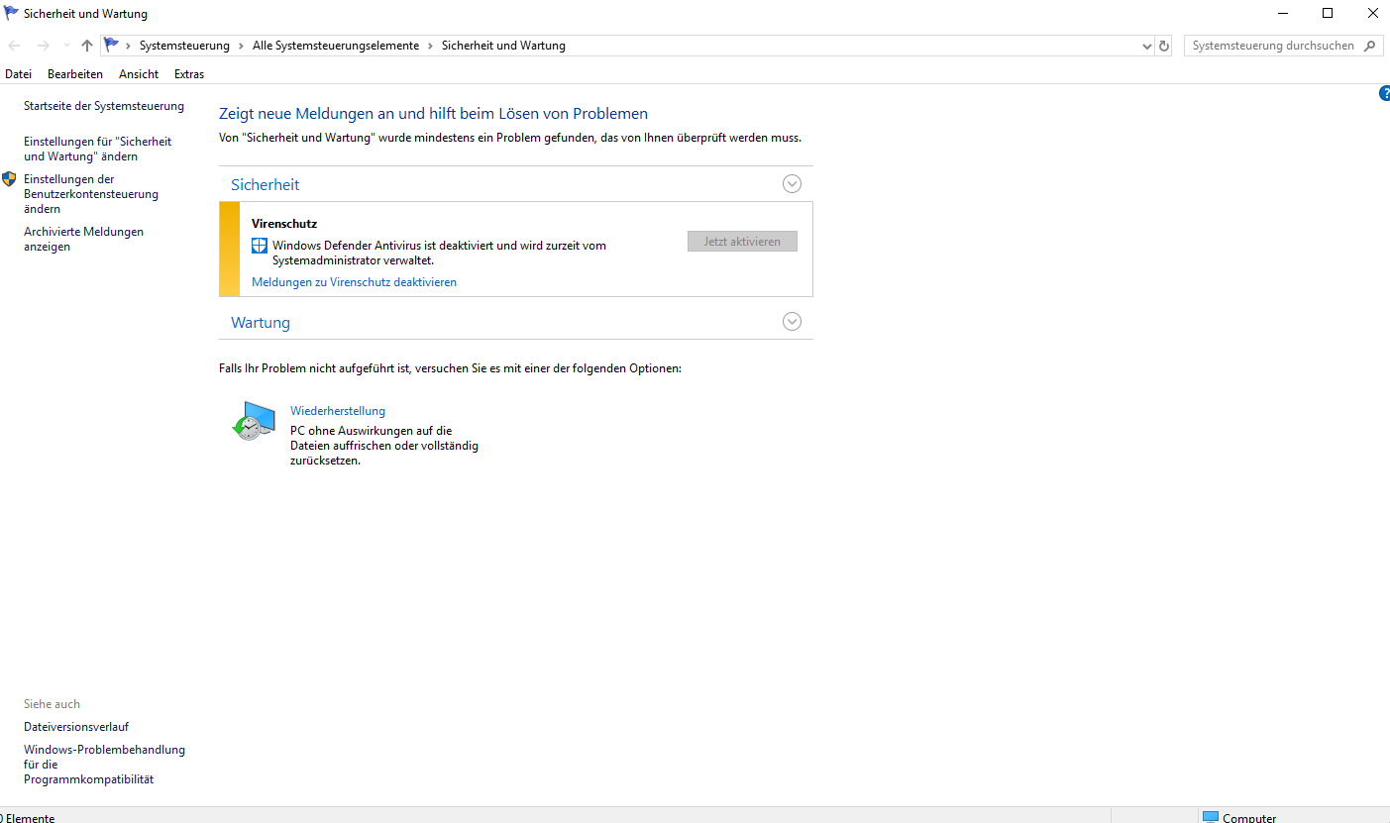Open Dateiversionsverlauf link

tap(76, 727)
